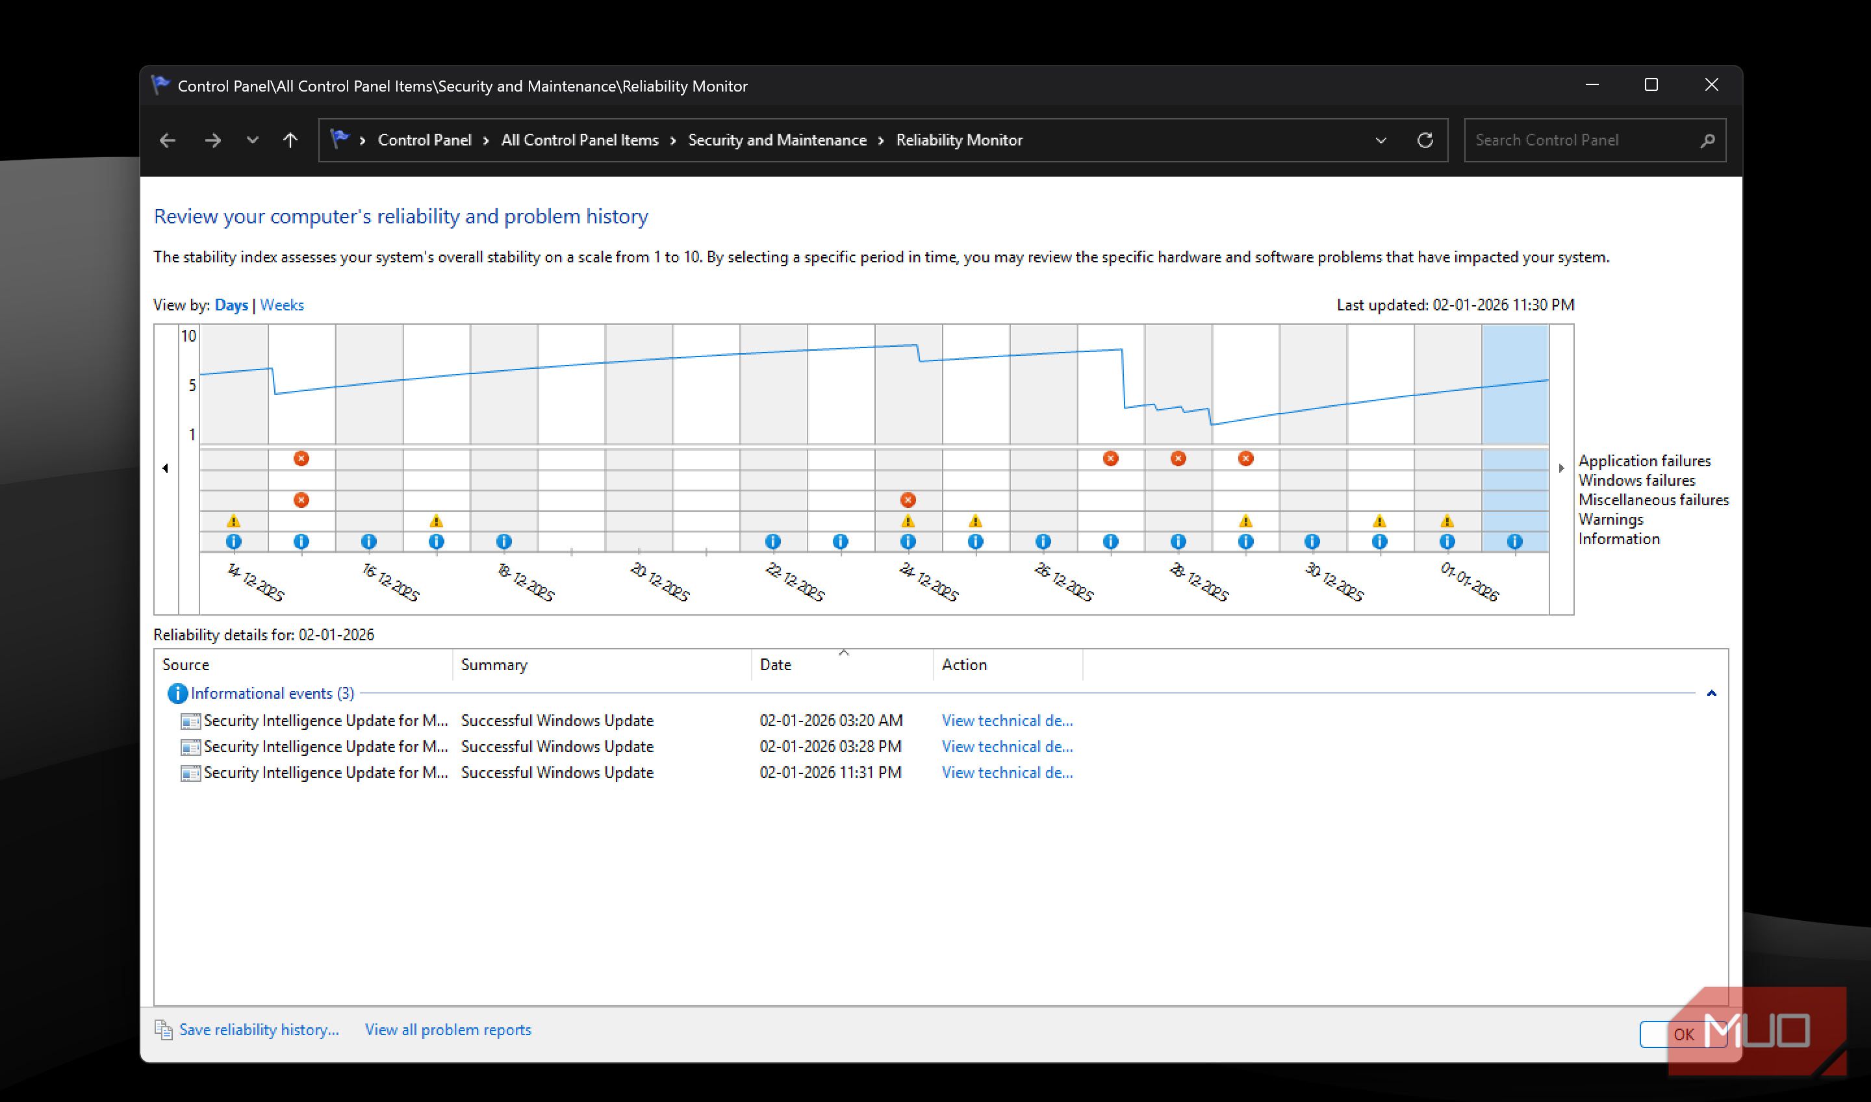Switch chart view to Weeks
This screenshot has height=1102, width=1871.
click(281, 305)
